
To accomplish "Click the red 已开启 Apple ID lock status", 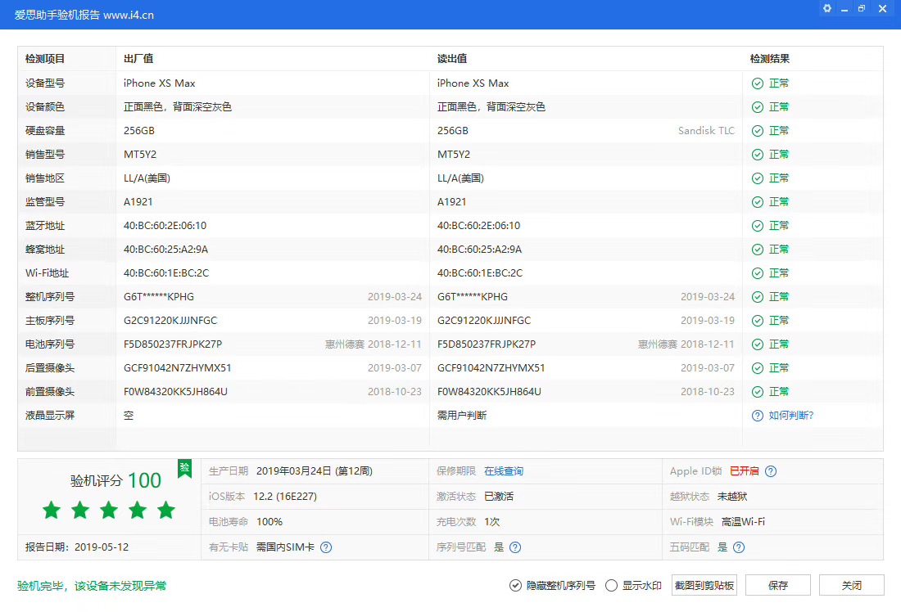I will click(x=744, y=471).
